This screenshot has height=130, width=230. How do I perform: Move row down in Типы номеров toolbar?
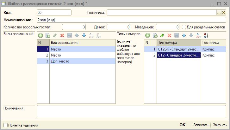click(191, 35)
